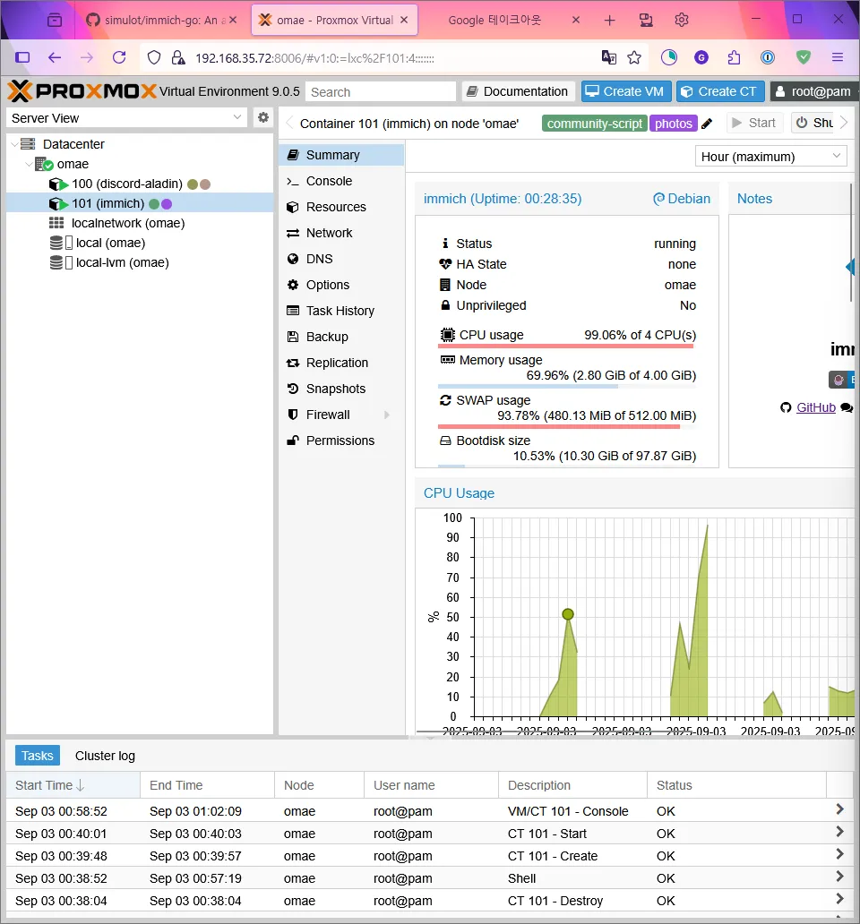Click the Proxmox Search field
The image size is (860, 924).
381,92
